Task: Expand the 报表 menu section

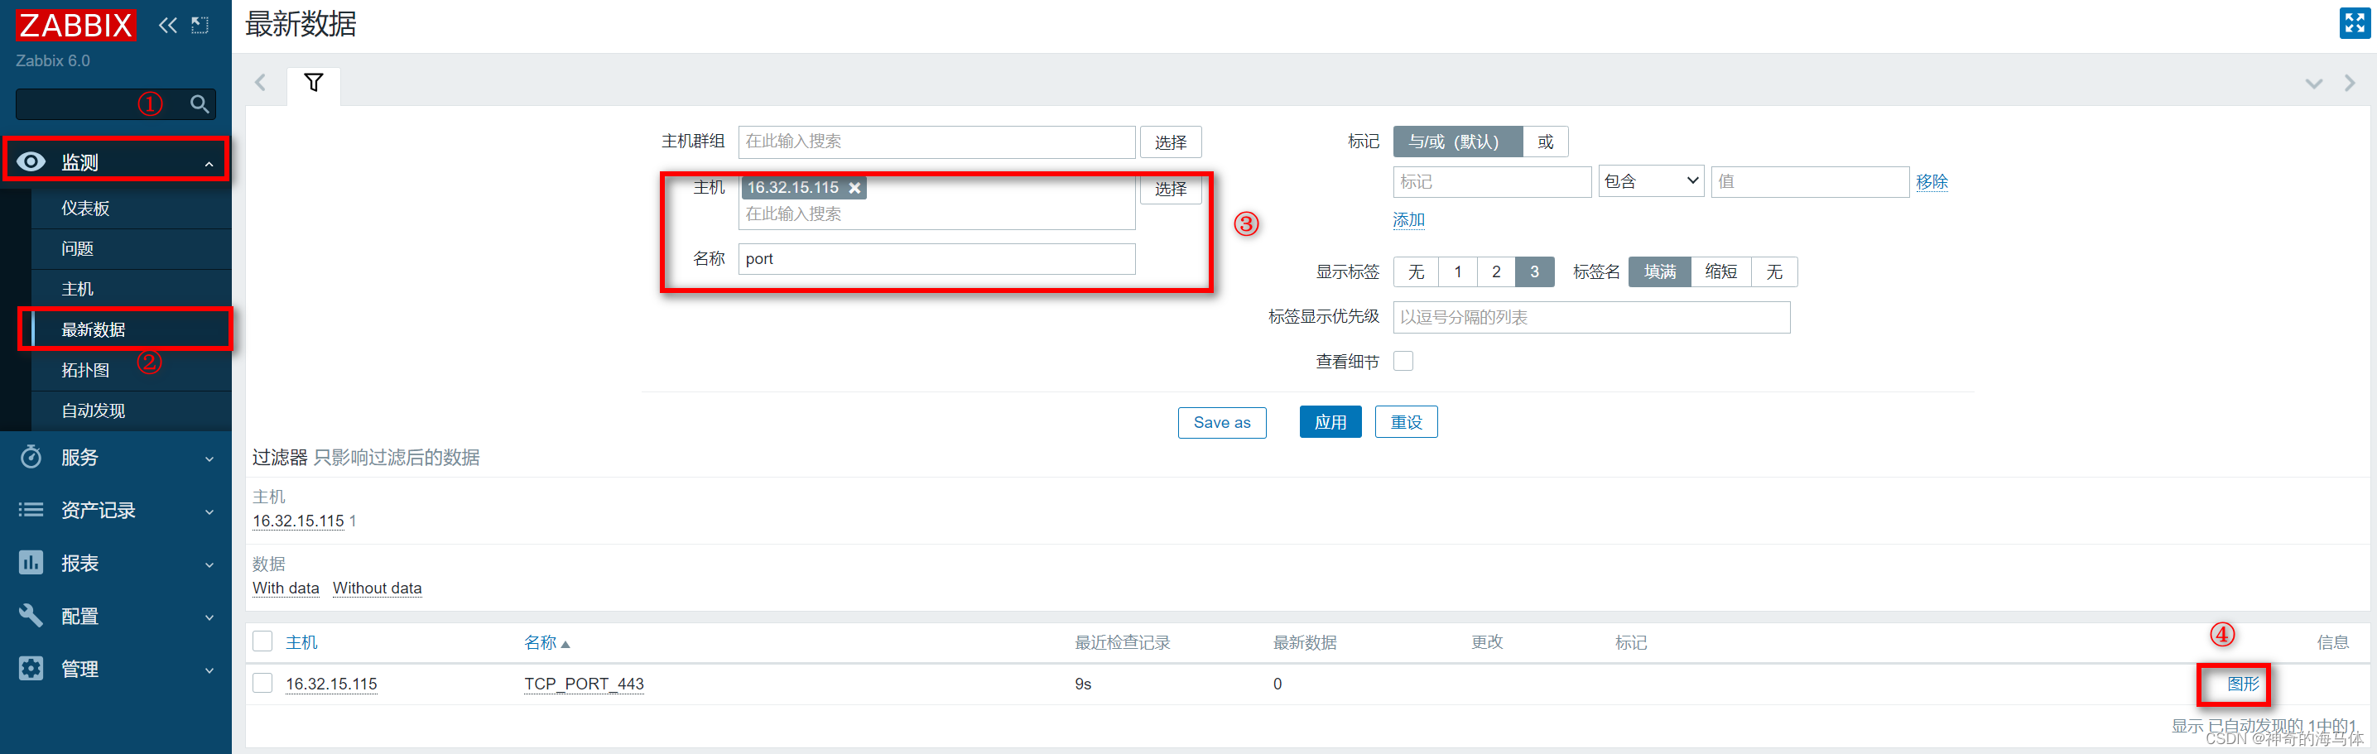Action: [209, 564]
